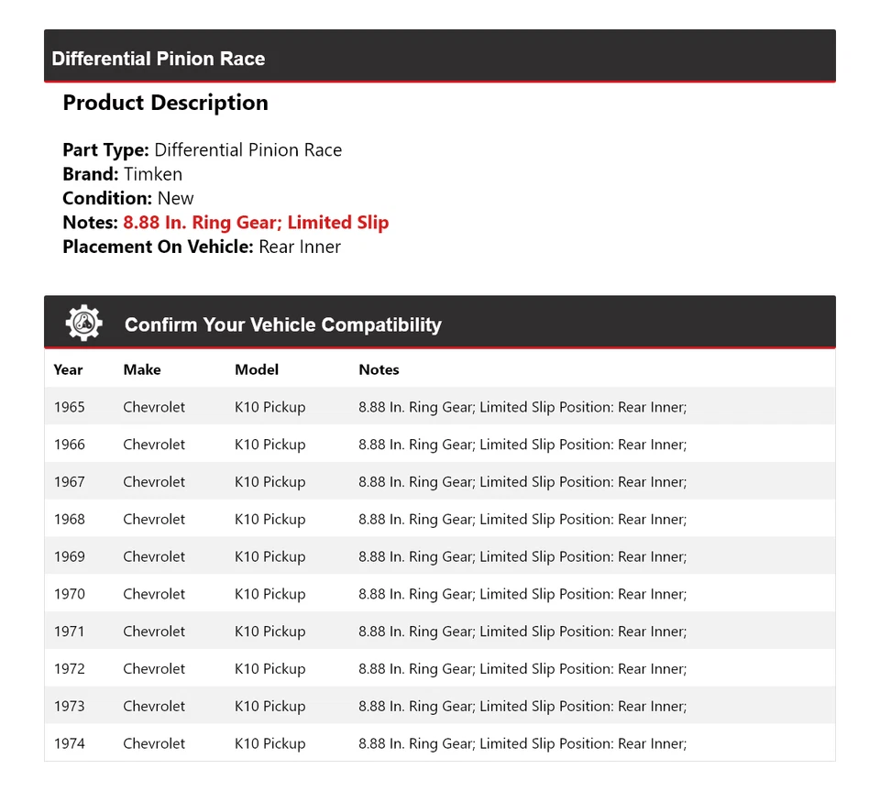Click the red Notes text about Ring Gear
Viewport: 880px width, 791px height.
coord(256,223)
